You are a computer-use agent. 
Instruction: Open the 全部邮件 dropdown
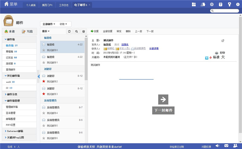pyautogui.click(x=49, y=24)
